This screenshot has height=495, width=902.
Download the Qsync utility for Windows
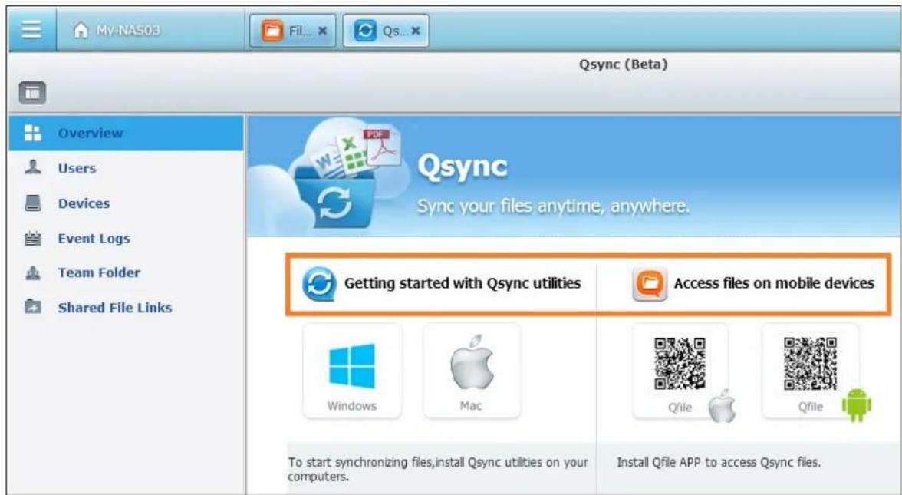[x=352, y=371]
